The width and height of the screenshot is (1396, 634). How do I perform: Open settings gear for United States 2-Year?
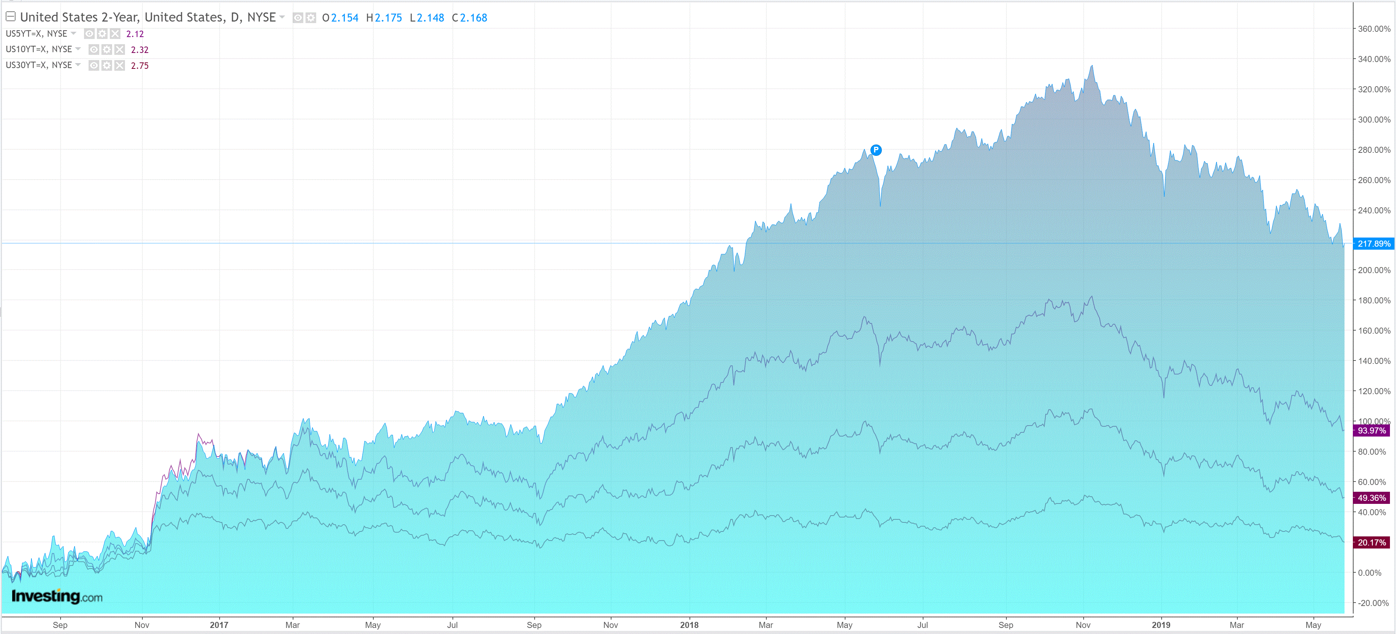click(x=310, y=18)
